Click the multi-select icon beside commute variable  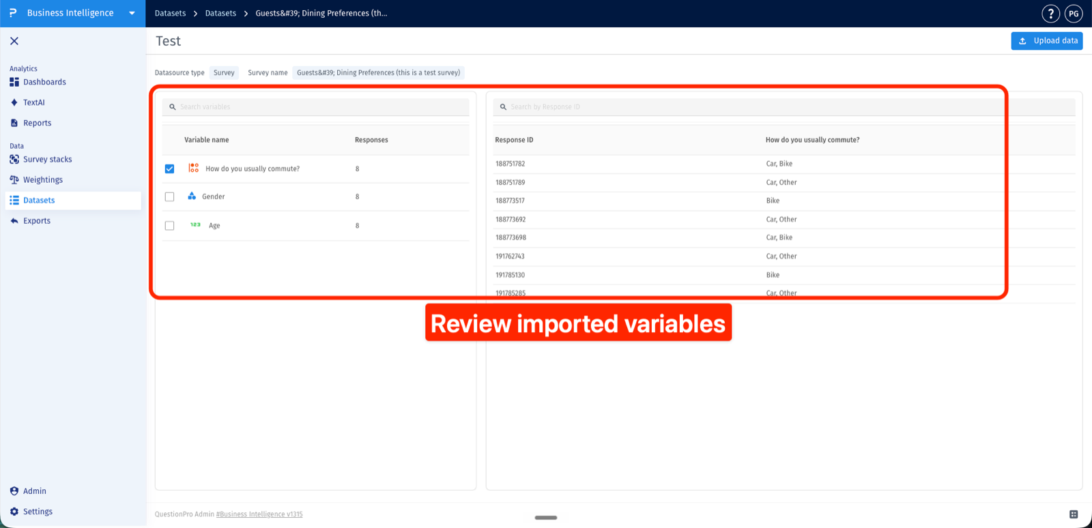(194, 168)
